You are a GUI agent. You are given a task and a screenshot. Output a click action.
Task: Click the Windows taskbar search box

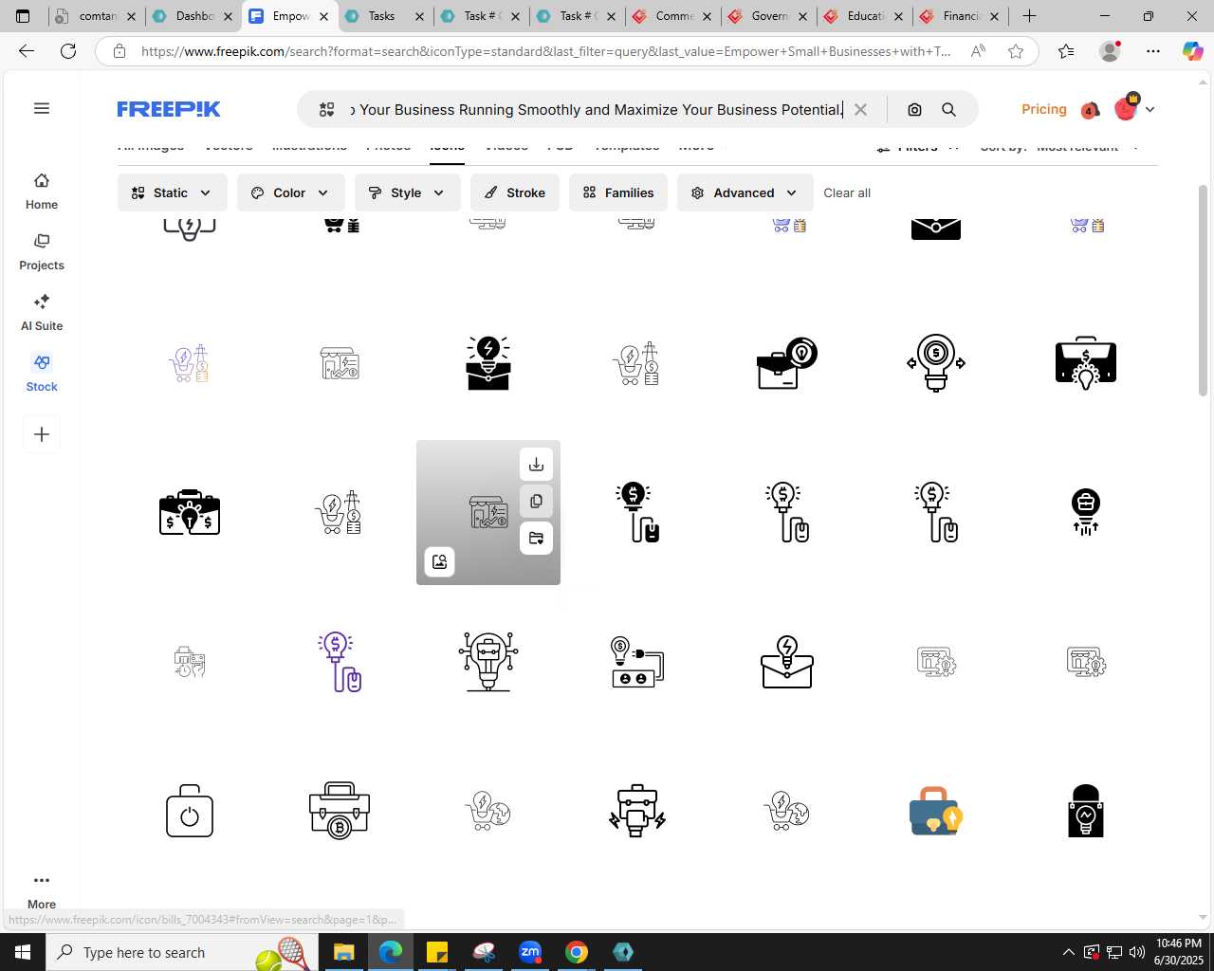click(180, 952)
